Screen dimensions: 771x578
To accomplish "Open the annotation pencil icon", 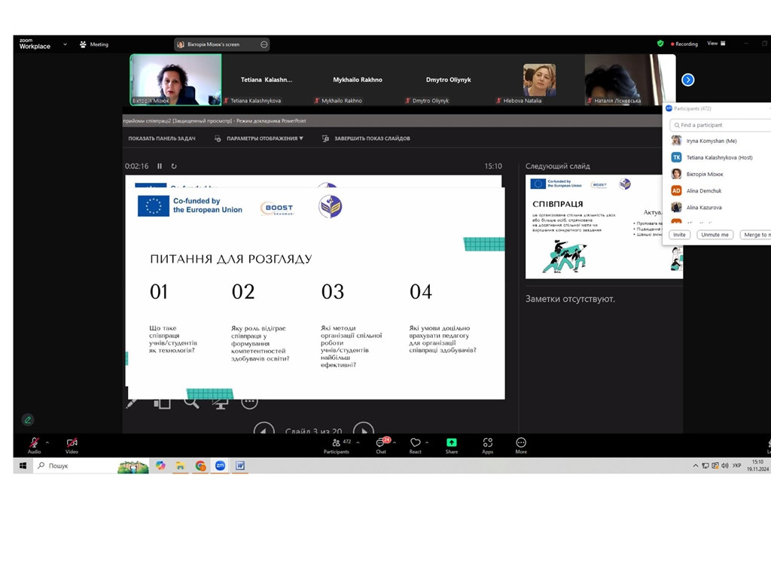I will point(28,420).
